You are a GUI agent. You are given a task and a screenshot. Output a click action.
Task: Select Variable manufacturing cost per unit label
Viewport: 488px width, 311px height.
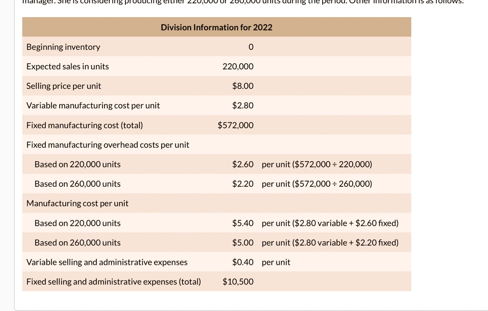pos(93,106)
